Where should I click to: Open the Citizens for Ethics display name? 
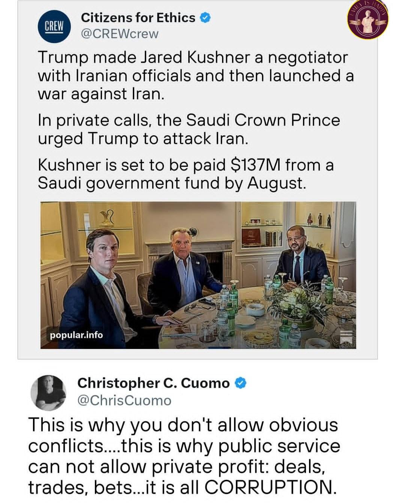pyautogui.click(x=138, y=17)
